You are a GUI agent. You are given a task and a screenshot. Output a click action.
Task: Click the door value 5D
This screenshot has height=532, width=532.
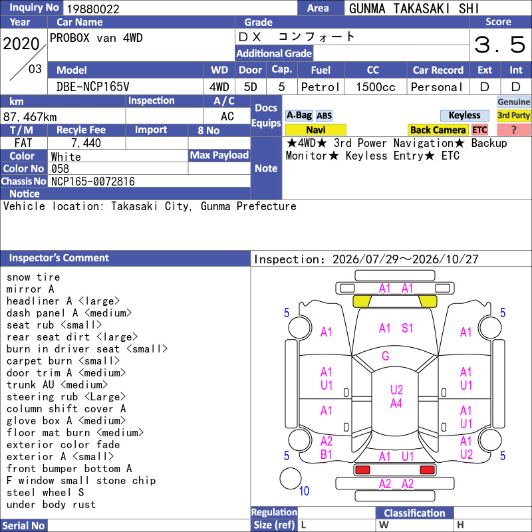point(251,87)
